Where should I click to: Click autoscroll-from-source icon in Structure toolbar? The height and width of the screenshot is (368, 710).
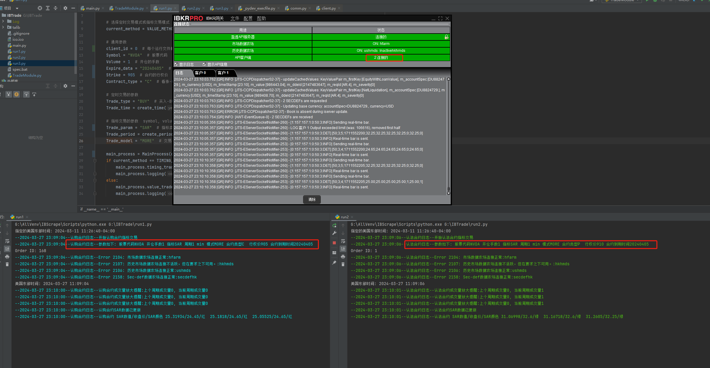click(34, 94)
